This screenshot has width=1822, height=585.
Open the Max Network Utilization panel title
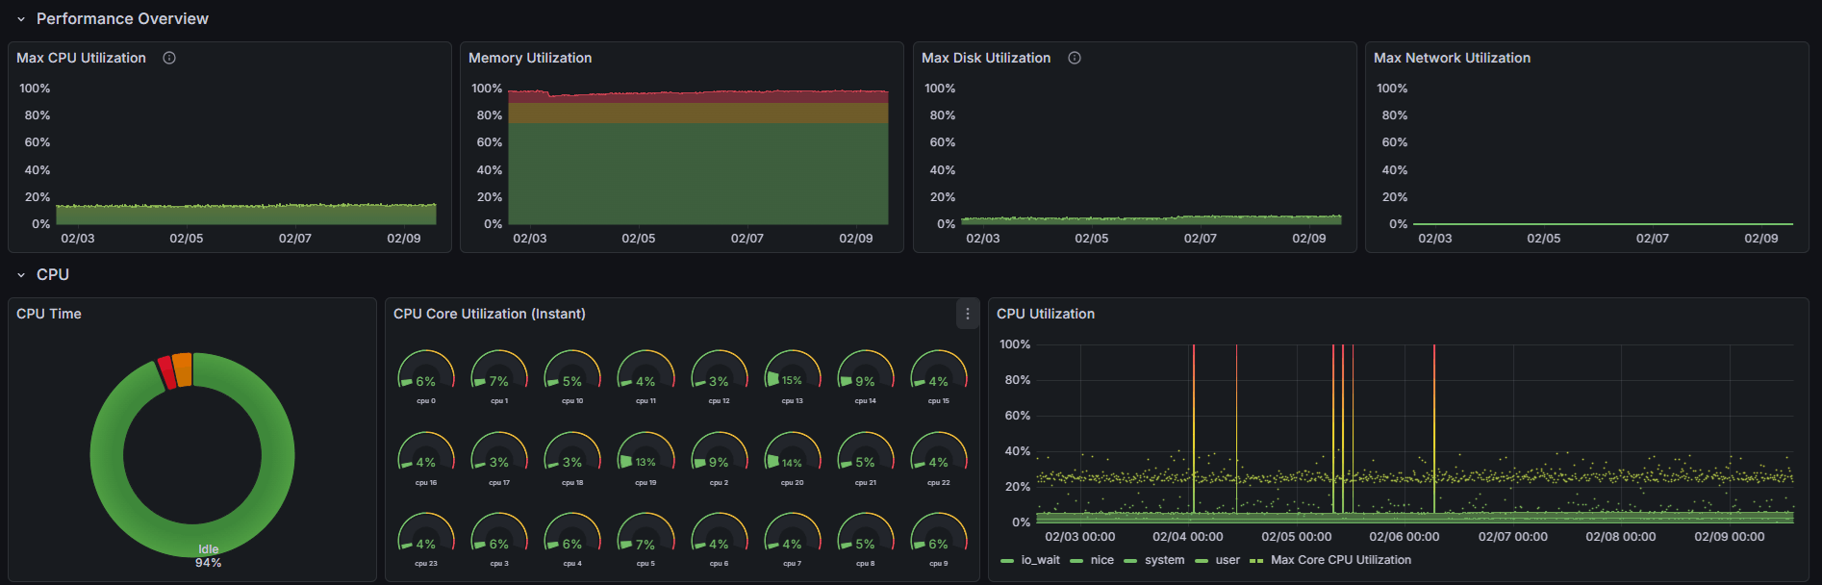pos(1452,58)
